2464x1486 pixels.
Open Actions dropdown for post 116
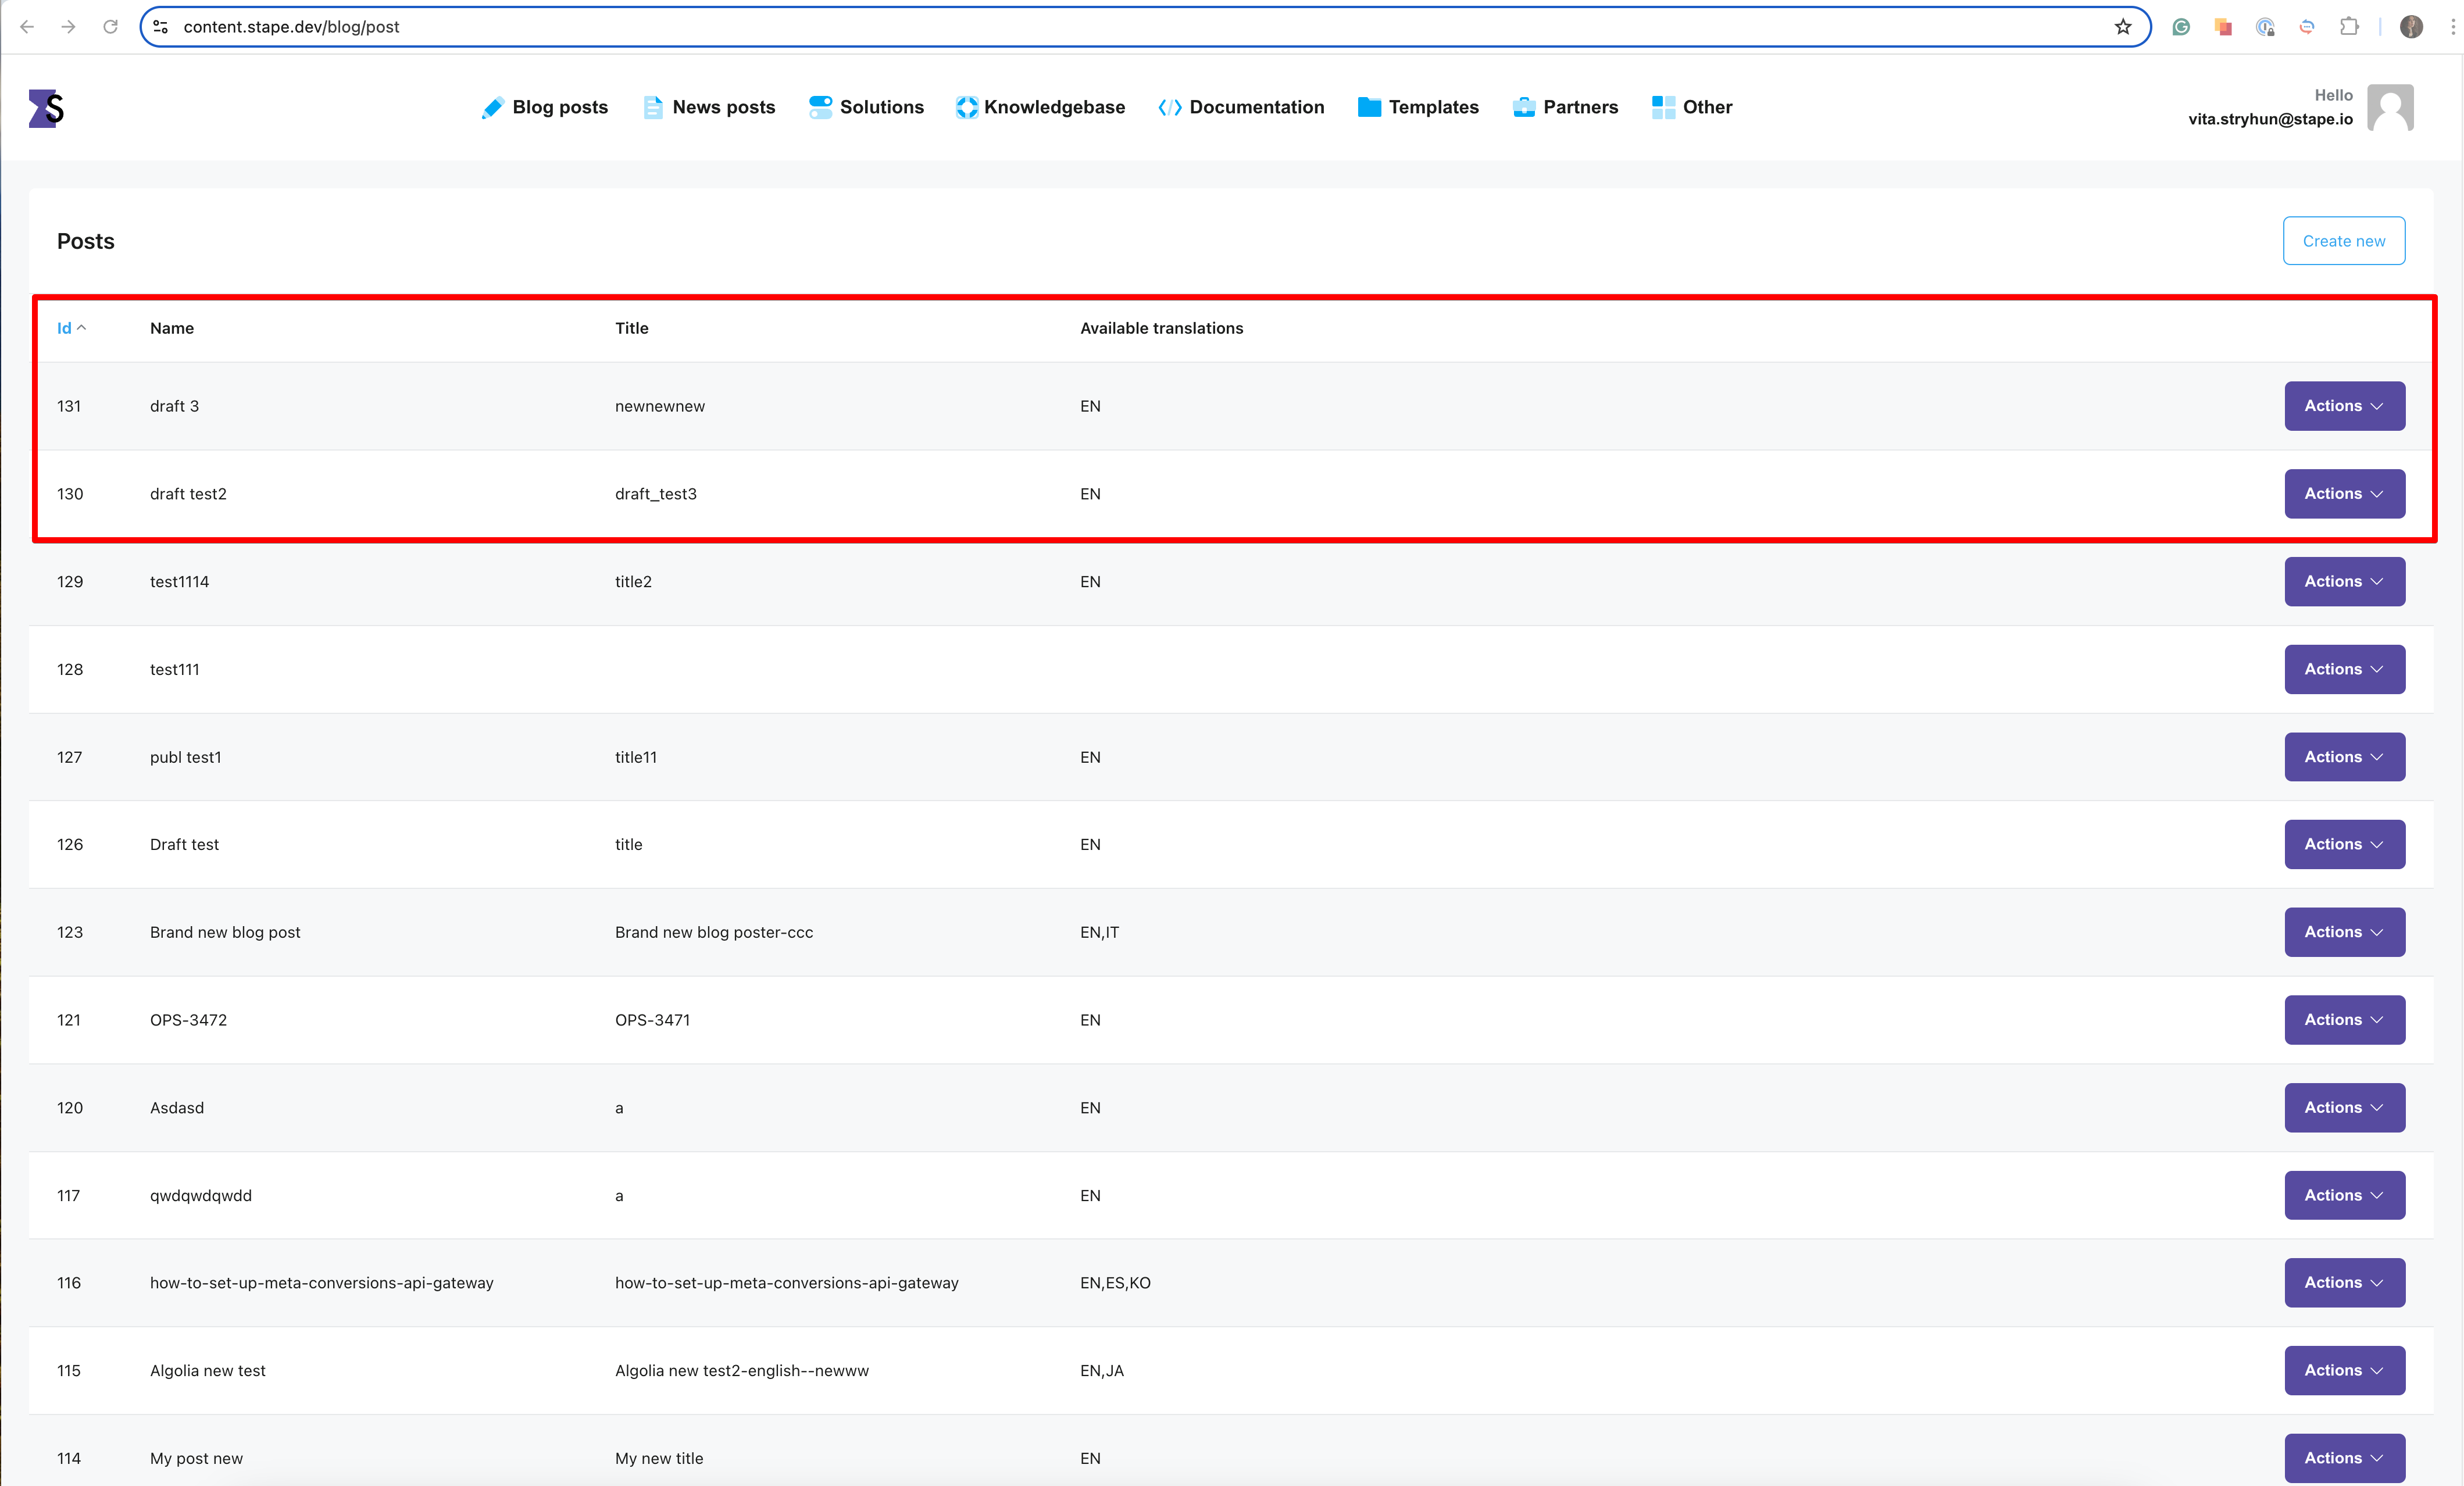[x=2344, y=1283]
